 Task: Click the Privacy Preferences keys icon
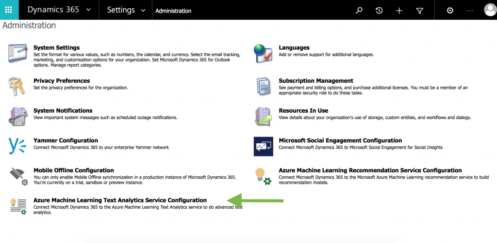tap(18, 86)
